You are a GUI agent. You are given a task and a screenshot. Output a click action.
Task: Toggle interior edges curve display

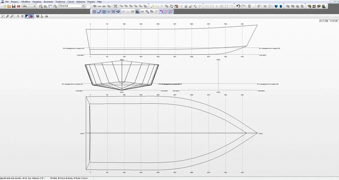pyautogui.click(x=99, y=12)
